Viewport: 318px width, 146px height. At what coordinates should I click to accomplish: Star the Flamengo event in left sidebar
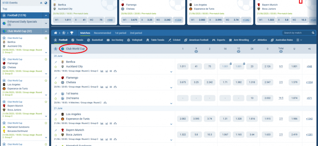pos(46,59)
